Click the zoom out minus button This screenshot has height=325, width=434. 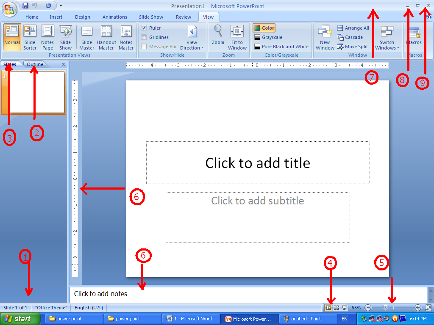[368, 308]
